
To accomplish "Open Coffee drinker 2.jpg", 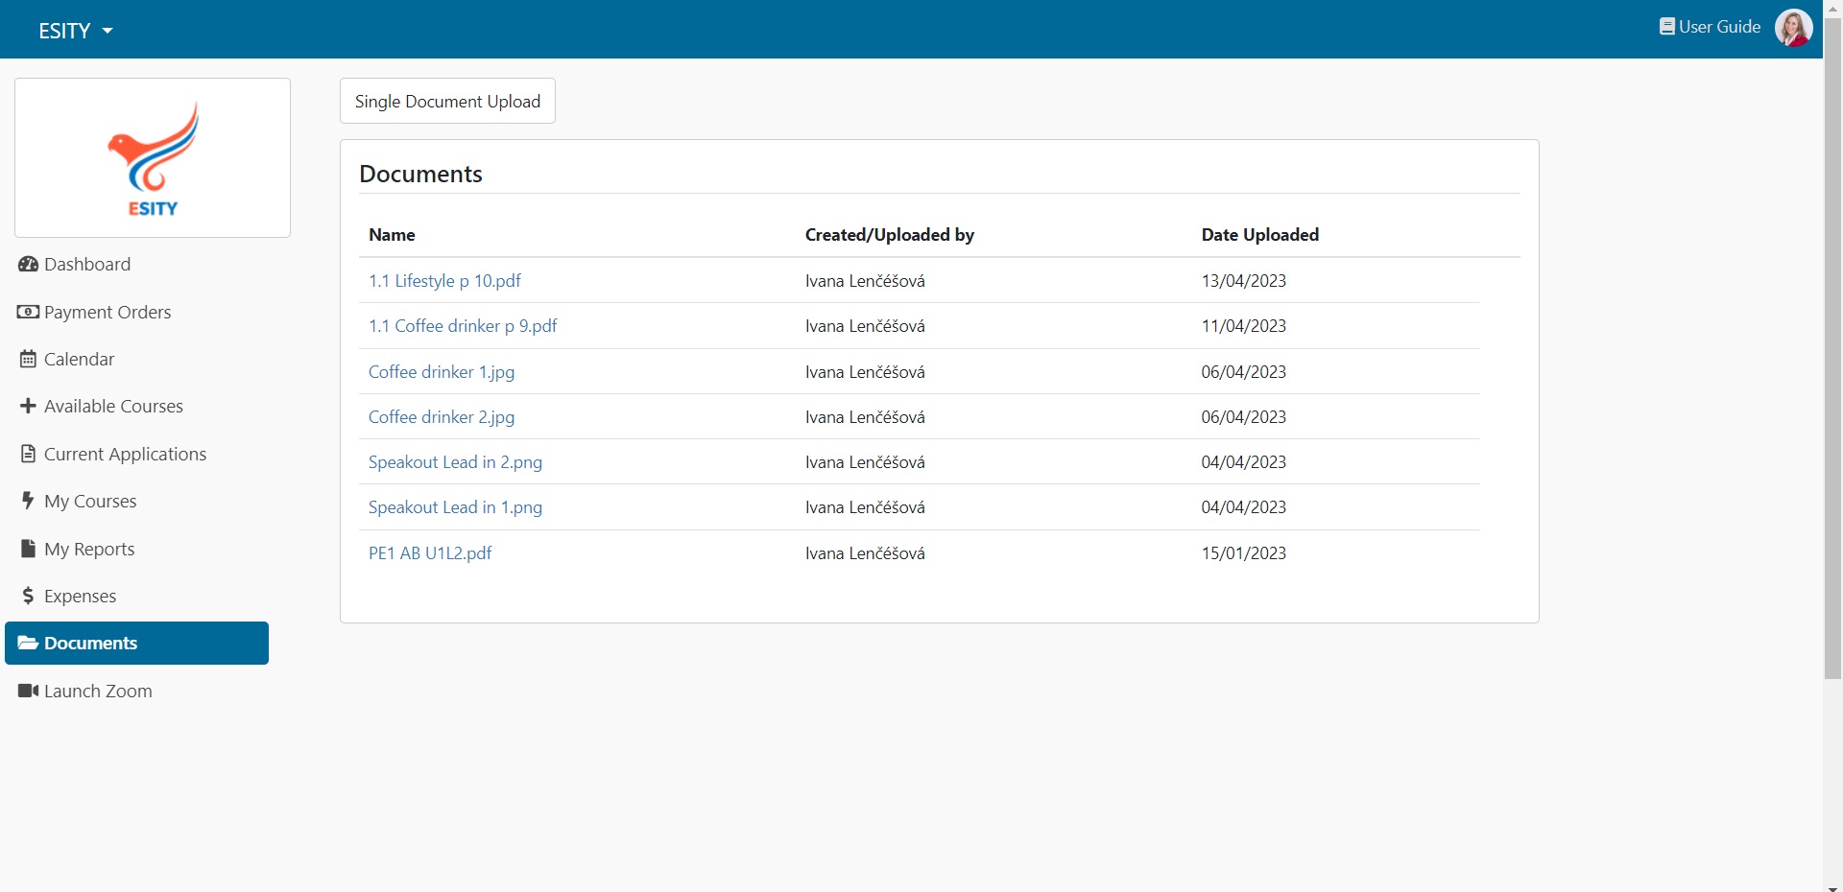I will pos(442,417).
